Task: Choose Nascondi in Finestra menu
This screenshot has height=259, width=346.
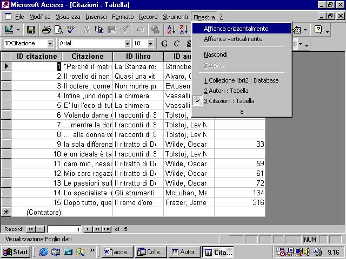Action: click(242, 54)
